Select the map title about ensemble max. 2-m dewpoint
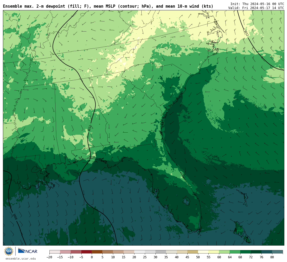Screen dimensions: 287x262 click(108, 6)
